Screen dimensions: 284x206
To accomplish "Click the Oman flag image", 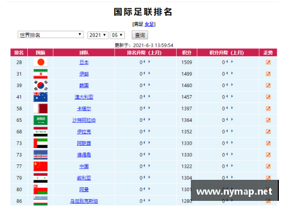I will click(x=40, y=189).
